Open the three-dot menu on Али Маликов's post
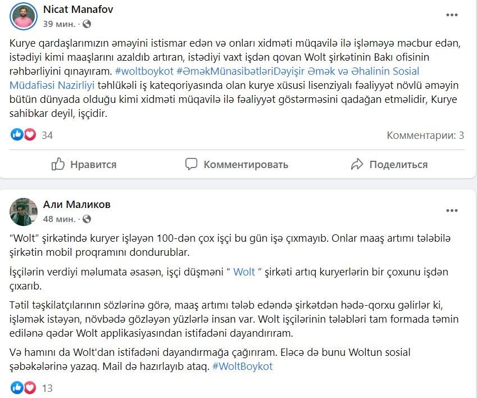The height and width of the screenshot is (398, 477). coord(452,211)
